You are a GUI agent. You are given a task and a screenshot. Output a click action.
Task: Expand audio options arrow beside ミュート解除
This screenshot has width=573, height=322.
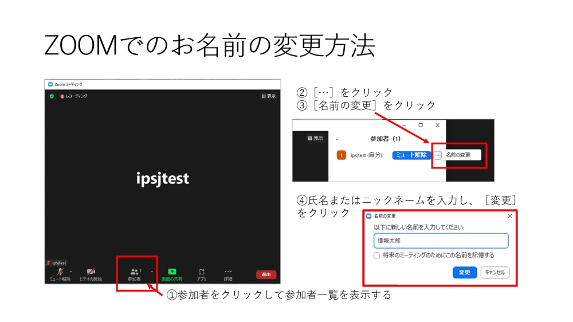tap(71, 272)
